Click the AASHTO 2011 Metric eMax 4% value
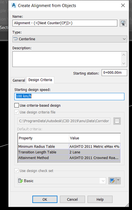Screen dimensions: 132x210 pyautogui.click(x=94, y=147)
